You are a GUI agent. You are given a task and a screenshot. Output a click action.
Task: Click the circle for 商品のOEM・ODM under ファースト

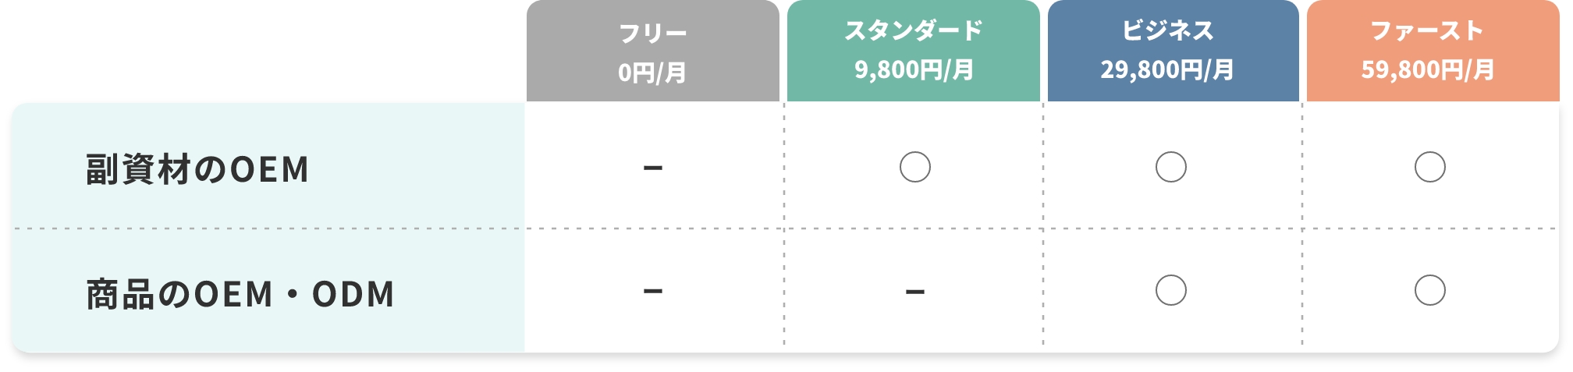tap(1429, 290)
